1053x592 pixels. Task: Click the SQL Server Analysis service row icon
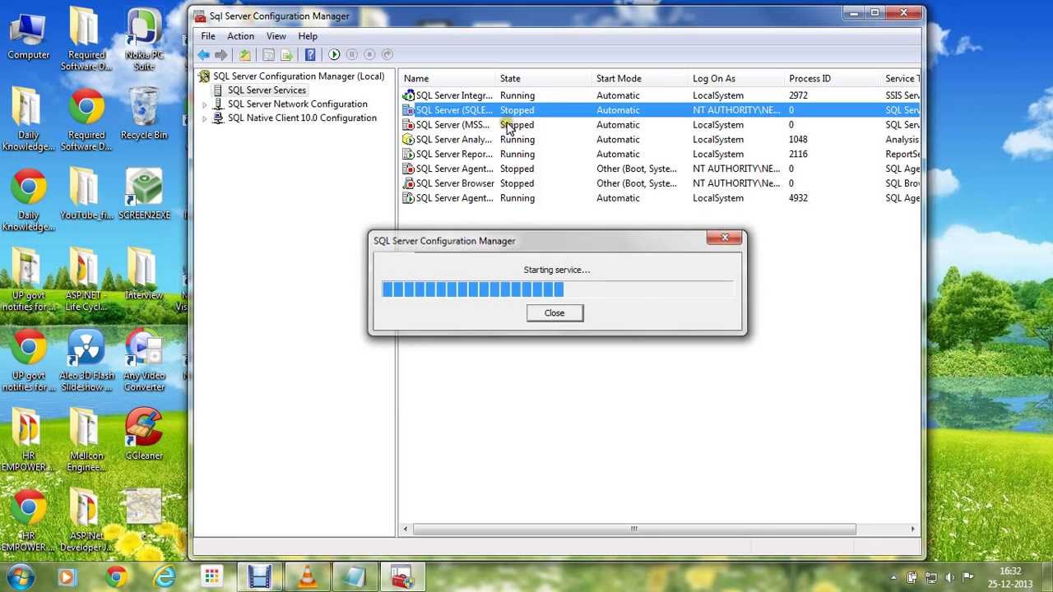408,140
